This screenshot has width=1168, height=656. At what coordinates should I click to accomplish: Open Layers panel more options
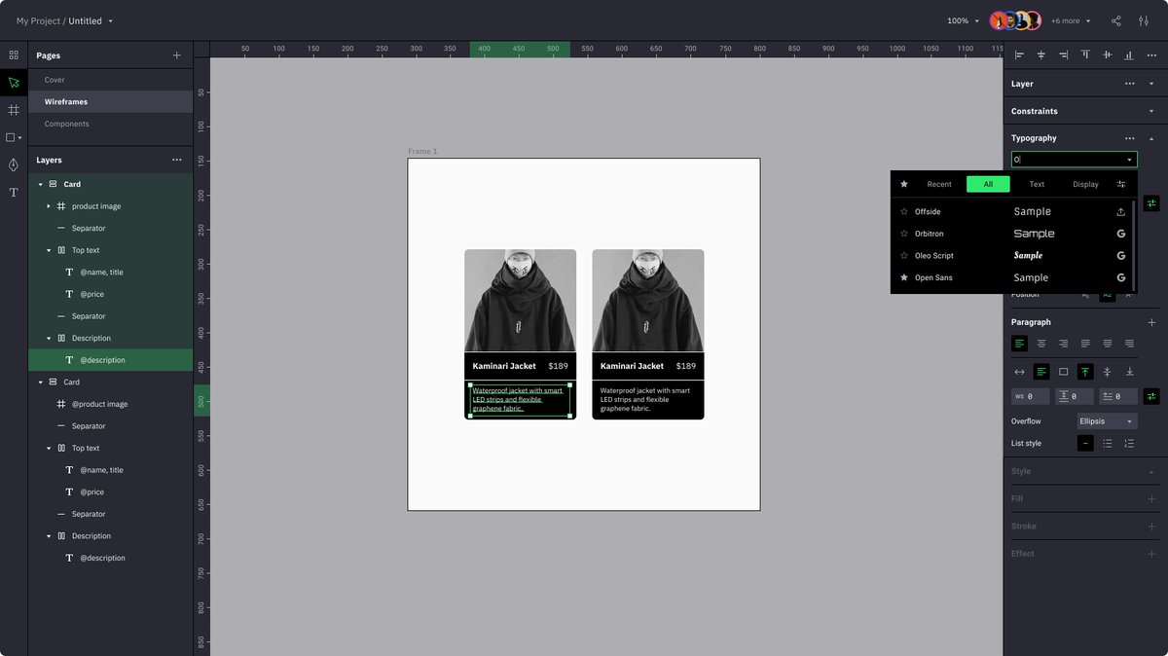pyautogui.click(x=176, y=160)
